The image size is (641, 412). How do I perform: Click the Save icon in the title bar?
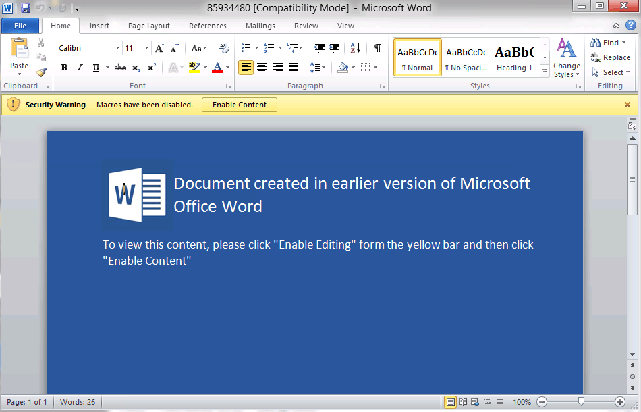coord(26,8)
